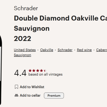Select the first red rating star
This screenshot has height=107, width=107.
pyautogui.click(x=30, y=71)
